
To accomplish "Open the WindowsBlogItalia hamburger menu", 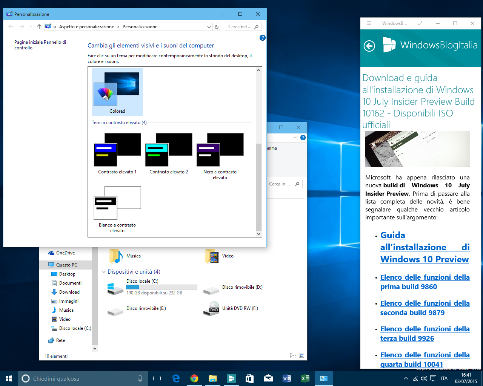I will point(369,23).
